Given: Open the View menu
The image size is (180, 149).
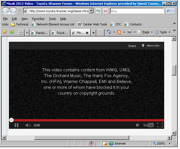Looking at the screenshot, I should [x=24, y=19].
